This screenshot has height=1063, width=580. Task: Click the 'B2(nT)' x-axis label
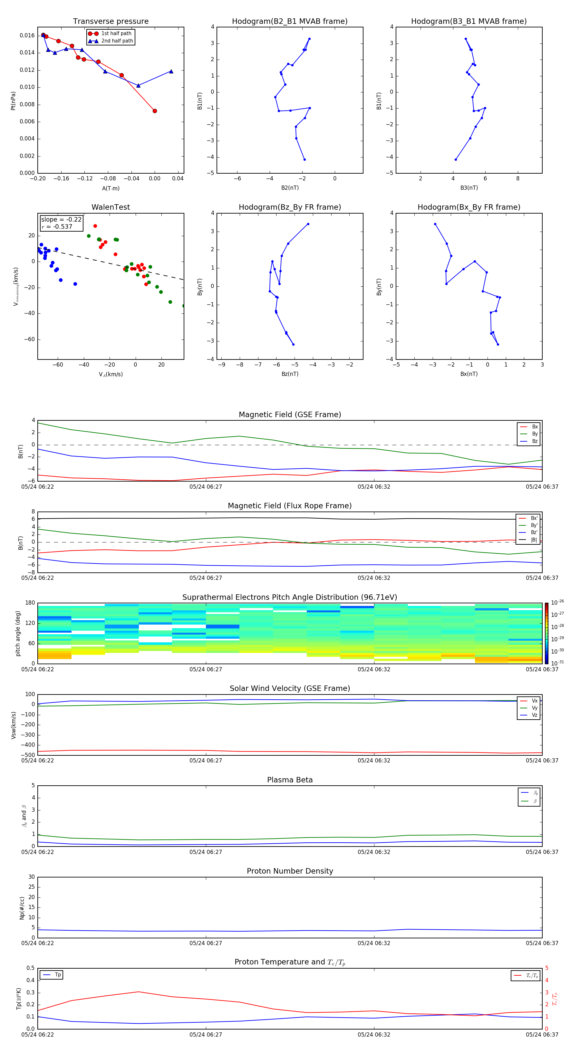(290, 188)
